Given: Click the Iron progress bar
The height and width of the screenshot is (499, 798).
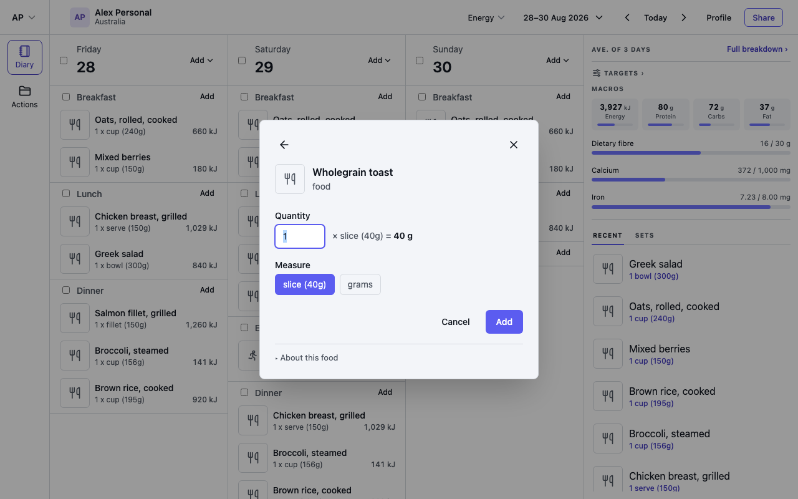Looking at the screenshot, I should pyautogui.click(x=691, y=206).
